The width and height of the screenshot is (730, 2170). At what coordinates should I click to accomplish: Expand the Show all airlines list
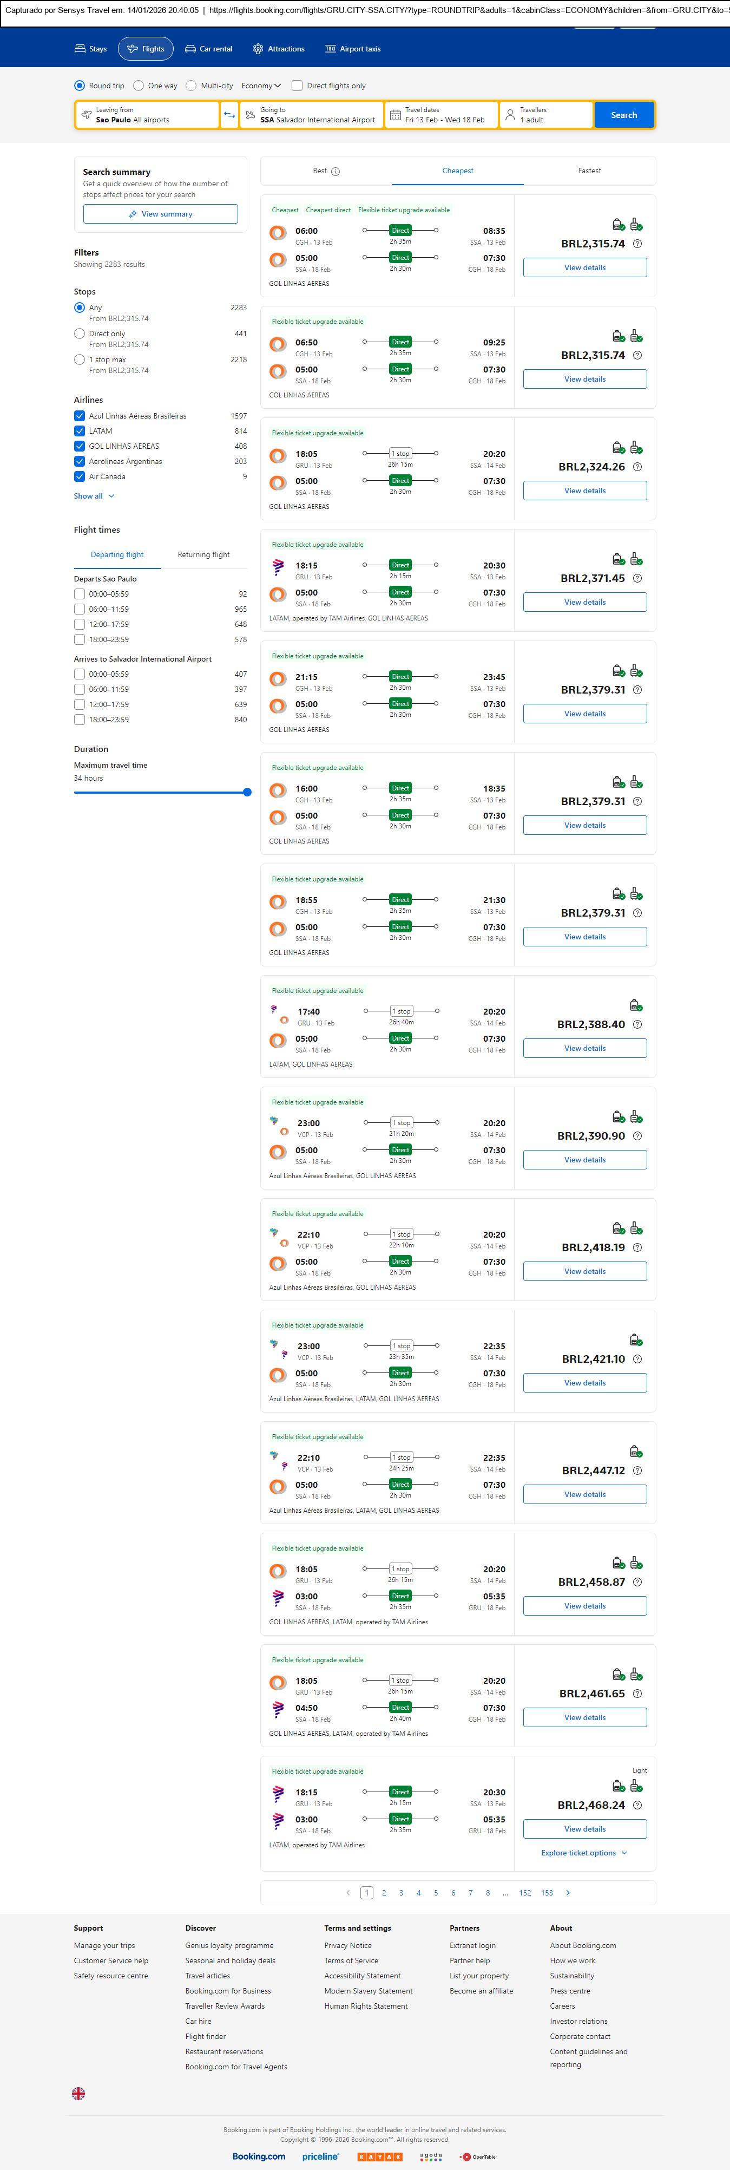[94, 496]
